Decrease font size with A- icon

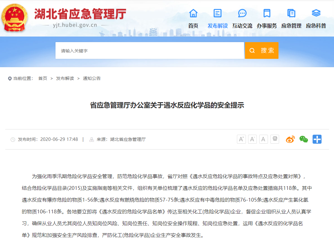click(252, 139)
